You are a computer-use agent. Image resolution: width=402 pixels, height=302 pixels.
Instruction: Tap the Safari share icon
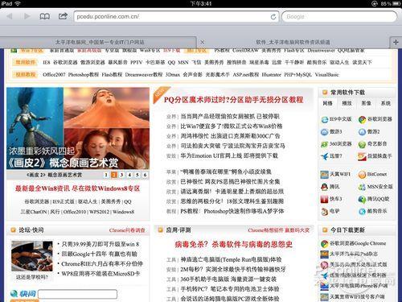pyautogui.click(x=63, y=16)
